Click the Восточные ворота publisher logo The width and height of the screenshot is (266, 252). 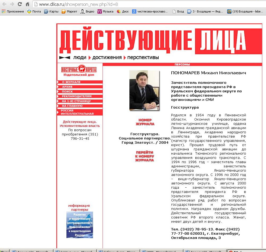79,71
